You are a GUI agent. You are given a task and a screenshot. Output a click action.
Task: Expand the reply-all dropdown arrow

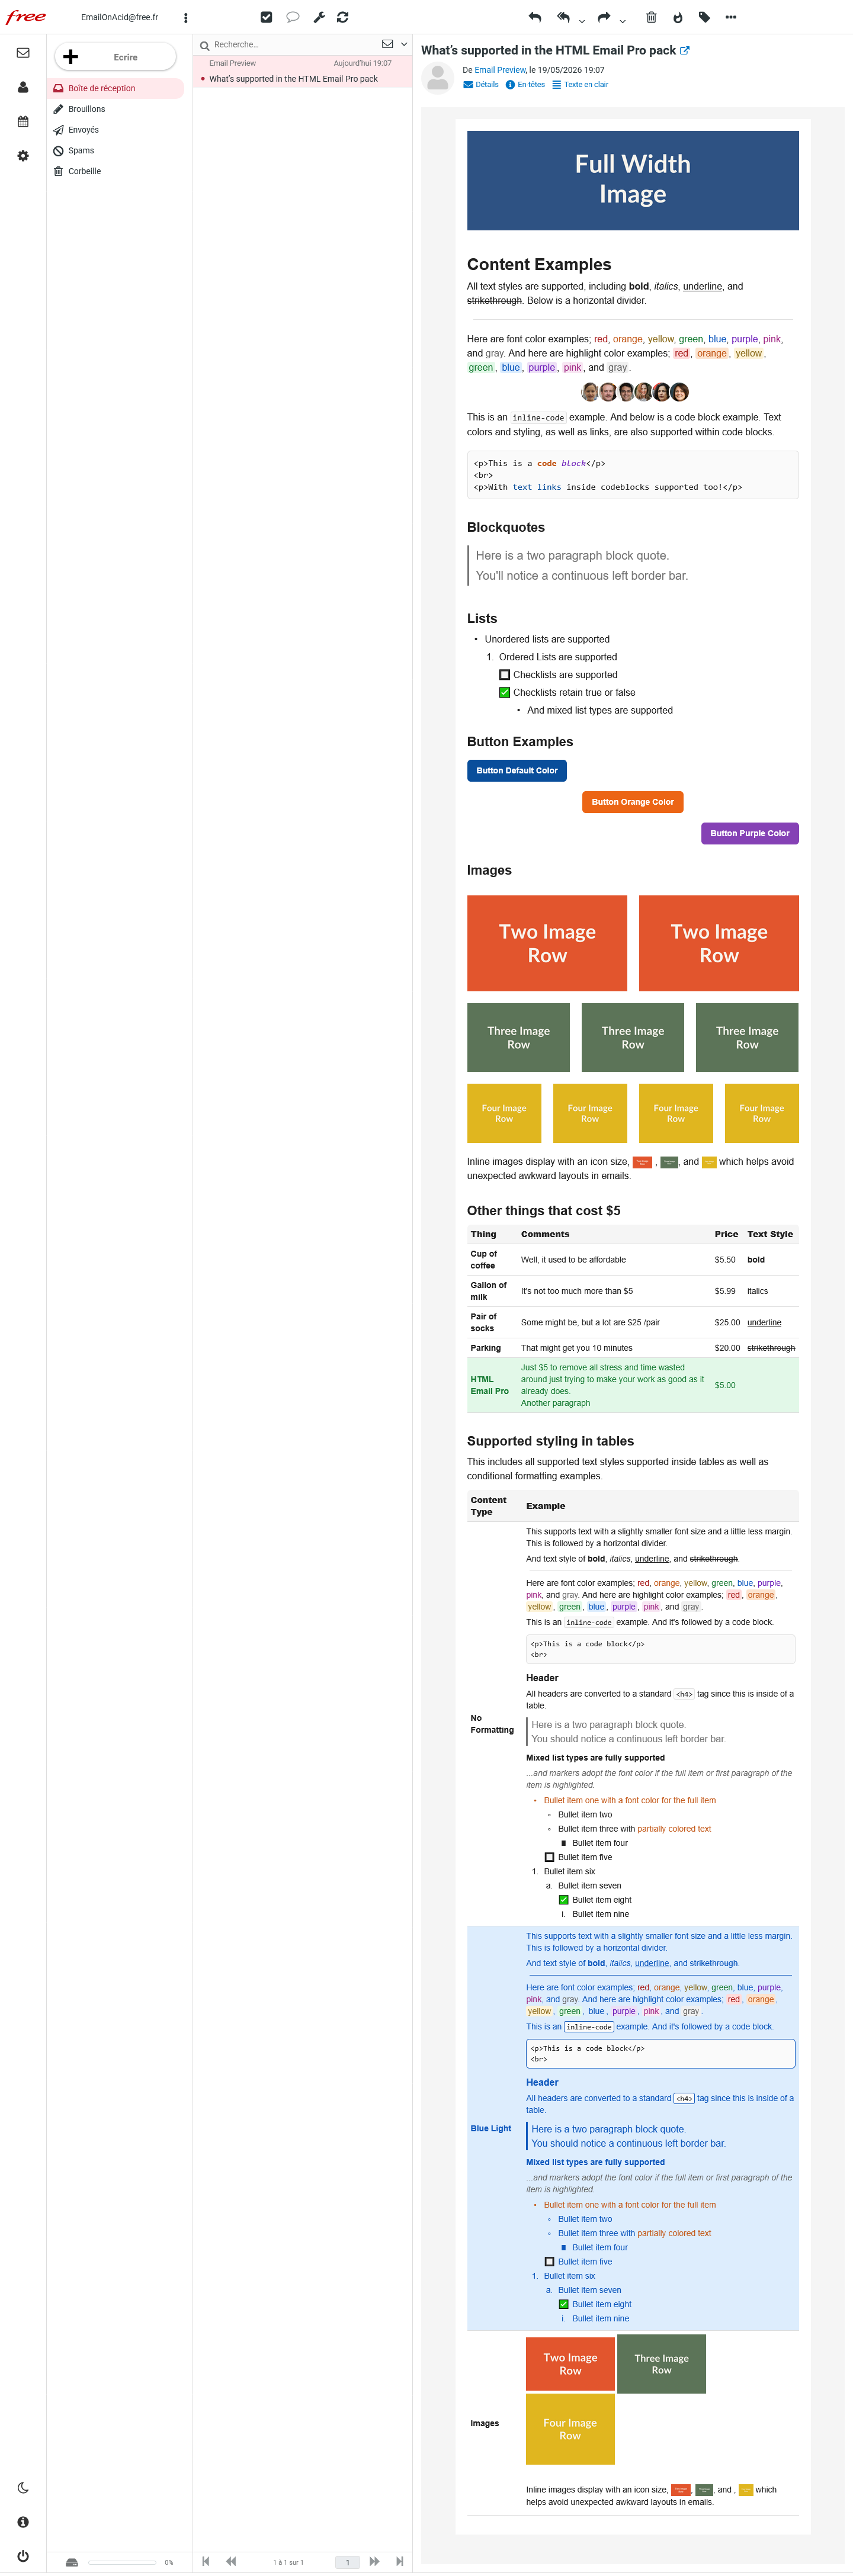pyautogui.click(x=582, y=20)
